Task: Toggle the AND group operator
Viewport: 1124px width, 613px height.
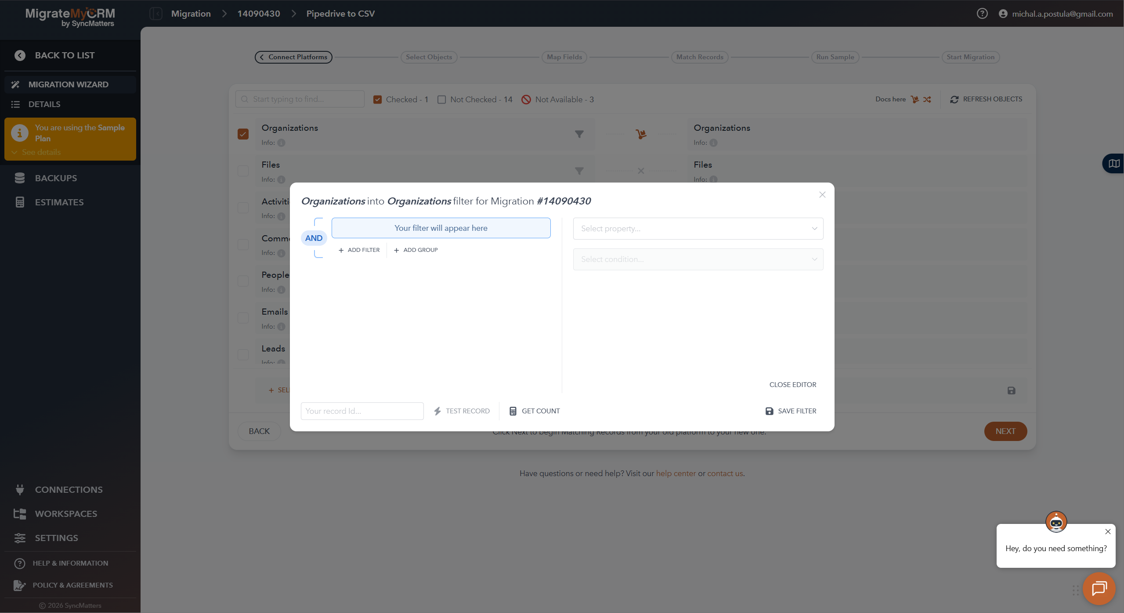Action: pos(314,238)
